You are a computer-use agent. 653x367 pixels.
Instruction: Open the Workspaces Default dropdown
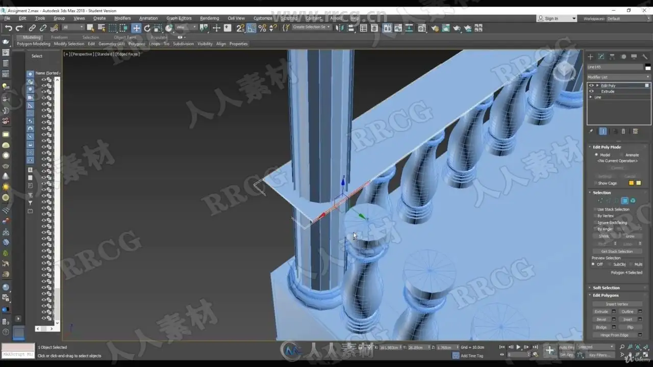(x=627, y=18)
